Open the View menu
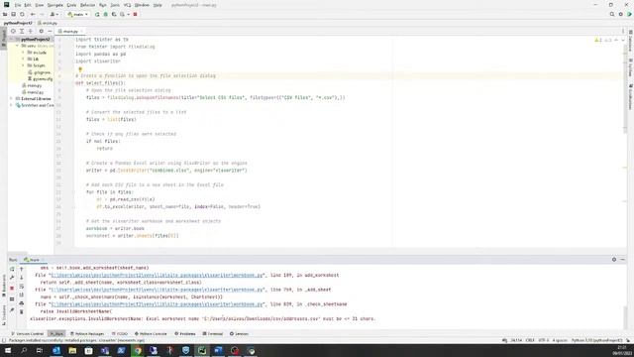Viewport: 634px width, 357px height. coord(40,5)
